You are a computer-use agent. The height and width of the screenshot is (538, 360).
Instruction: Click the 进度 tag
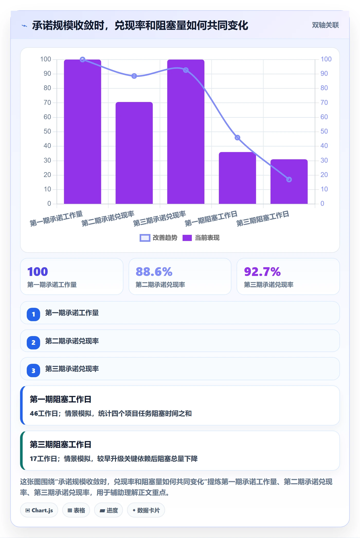pos(109,510)
